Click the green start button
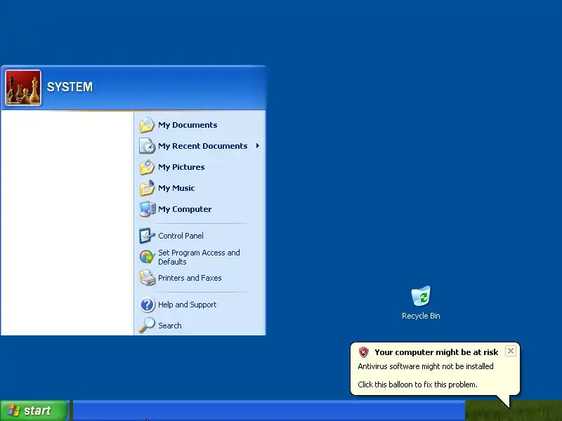Viewport: 562px width, 421px height. pos(34,410)
